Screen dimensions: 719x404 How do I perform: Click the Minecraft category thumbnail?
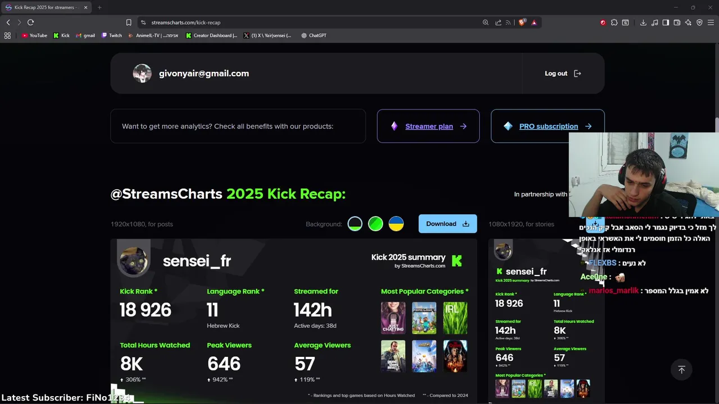(x=424, y=318)
